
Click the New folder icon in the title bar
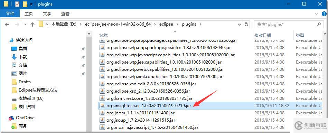[x=25, y=4]
